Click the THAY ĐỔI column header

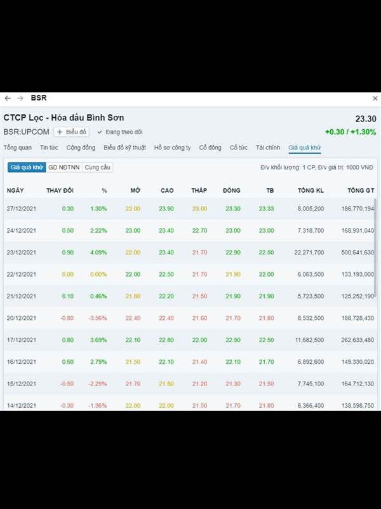coord(60,190)
